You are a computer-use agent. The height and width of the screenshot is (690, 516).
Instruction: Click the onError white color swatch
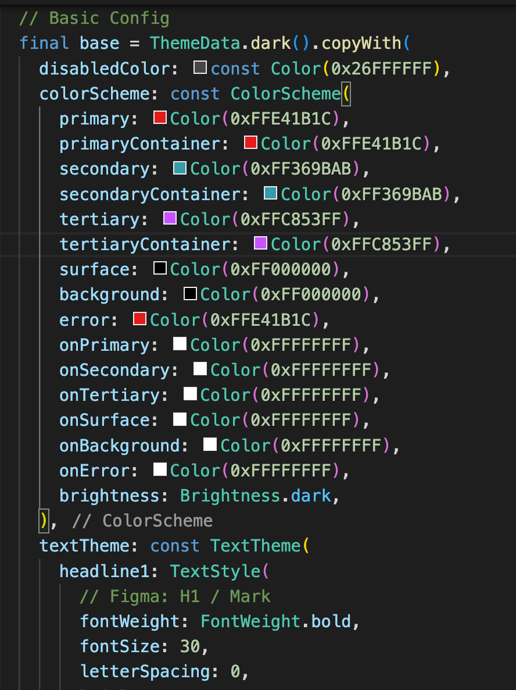pyautogui.click(x=160, y=470)
